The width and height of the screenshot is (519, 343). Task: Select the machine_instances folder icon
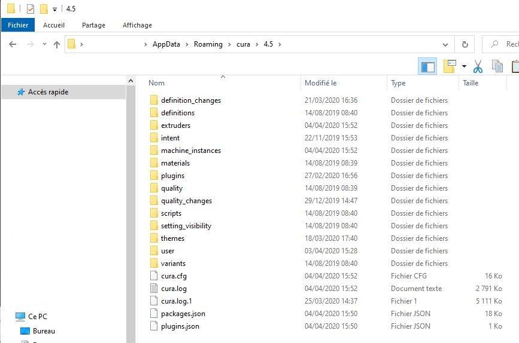154,151
